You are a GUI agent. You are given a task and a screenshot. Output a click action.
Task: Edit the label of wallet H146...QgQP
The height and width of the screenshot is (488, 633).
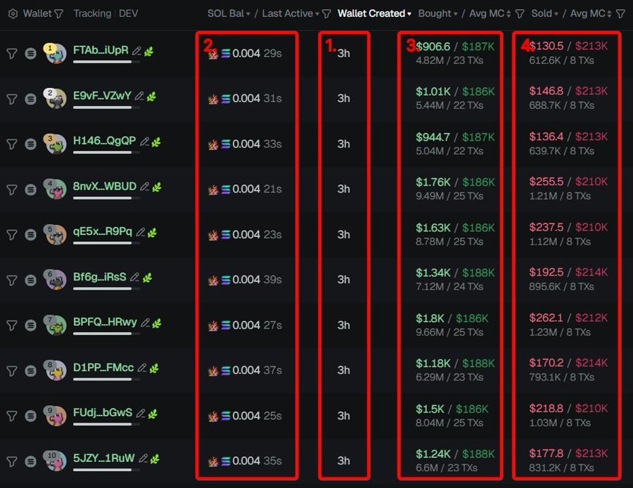[x=144, y=141]
